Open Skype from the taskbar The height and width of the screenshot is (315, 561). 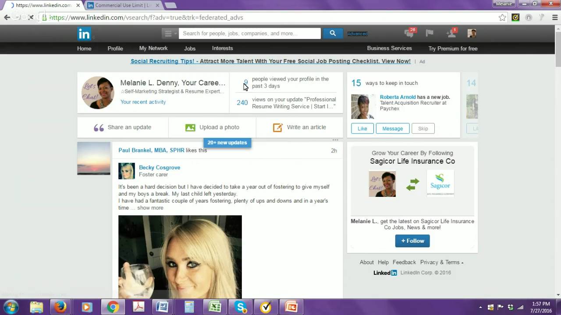click(241, 307)
